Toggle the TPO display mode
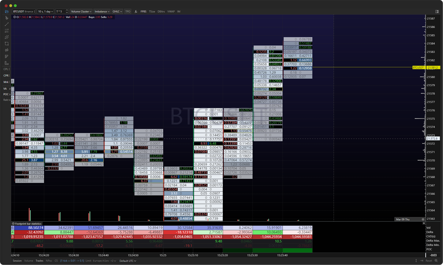This screenshot has width=443, height=265. click(x=128, y=11)
